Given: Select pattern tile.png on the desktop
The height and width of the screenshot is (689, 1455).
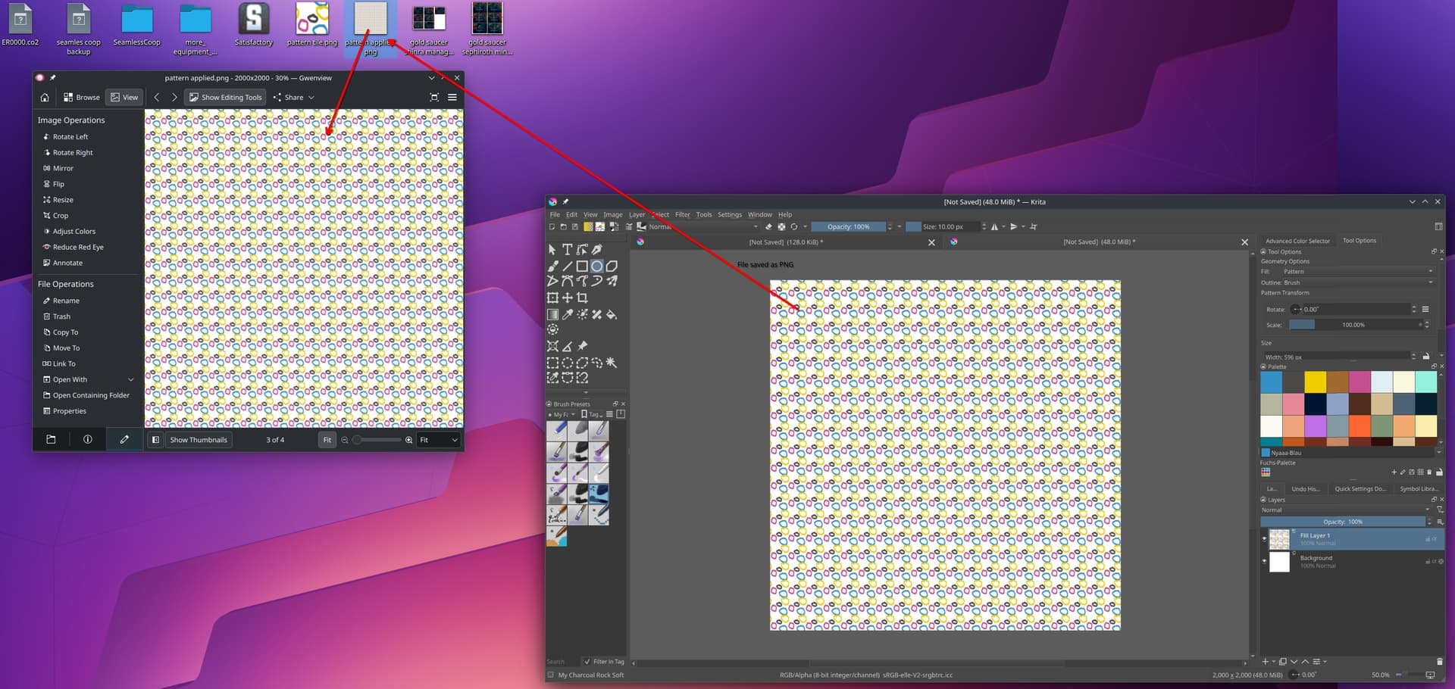Looking at the screenshot, I should click(x=312, y=25).
